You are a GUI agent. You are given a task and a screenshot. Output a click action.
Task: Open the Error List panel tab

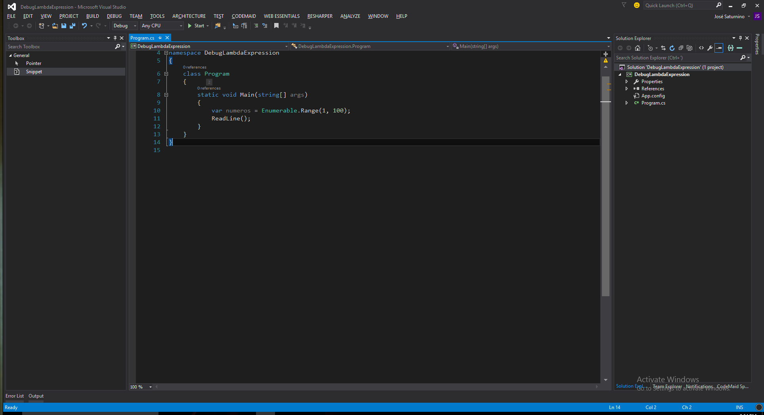(x=15, y=396)
